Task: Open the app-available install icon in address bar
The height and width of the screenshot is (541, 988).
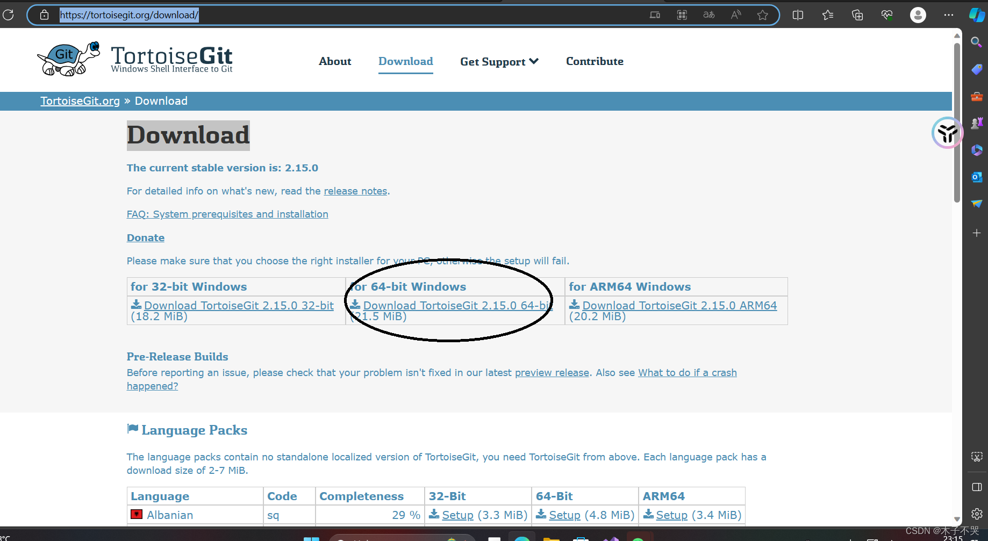Action: (x=655, y=15)
